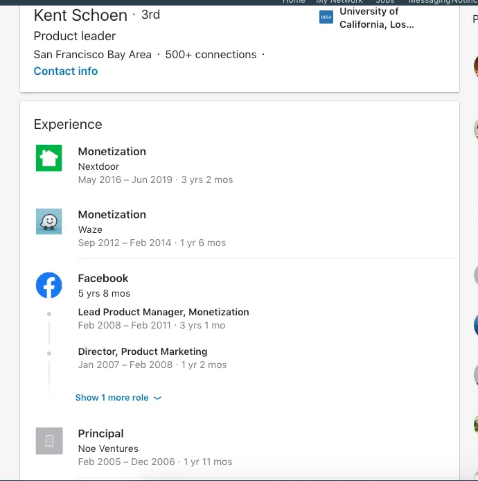The image size is (478, 481).
Task: Open the Monetization role at Nextdoor
Action: (112, 152)
